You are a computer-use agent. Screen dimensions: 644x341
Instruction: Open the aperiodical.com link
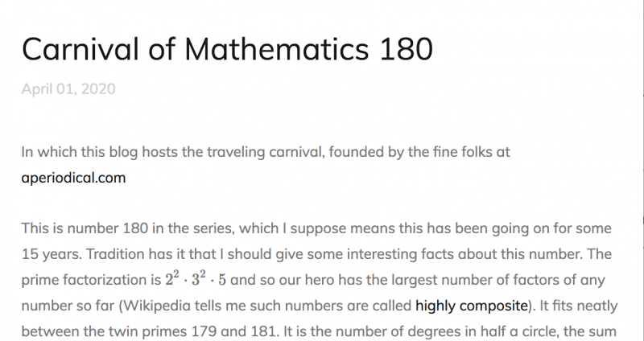(x=73, y=178)
